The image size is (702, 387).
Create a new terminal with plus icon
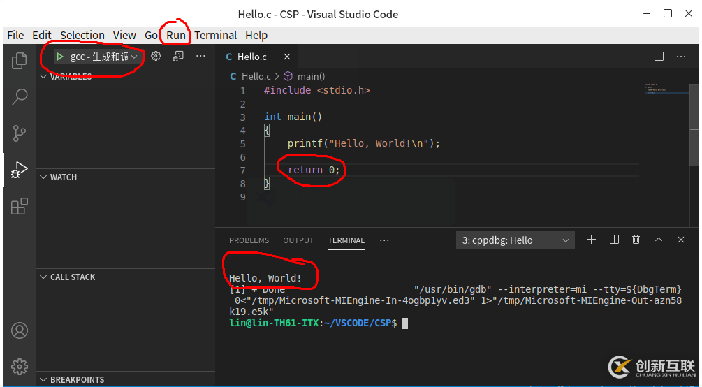pos(592,240)
